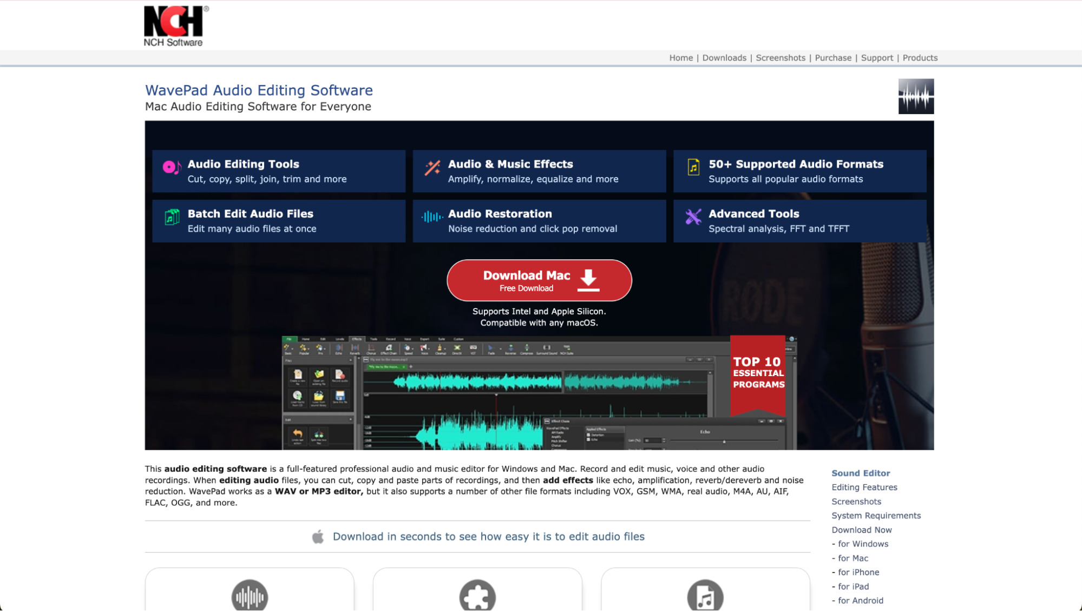The image size is (1082, 611).
Task: Click the VST icon on the Effects ribbon
Action: pos(474,348)
